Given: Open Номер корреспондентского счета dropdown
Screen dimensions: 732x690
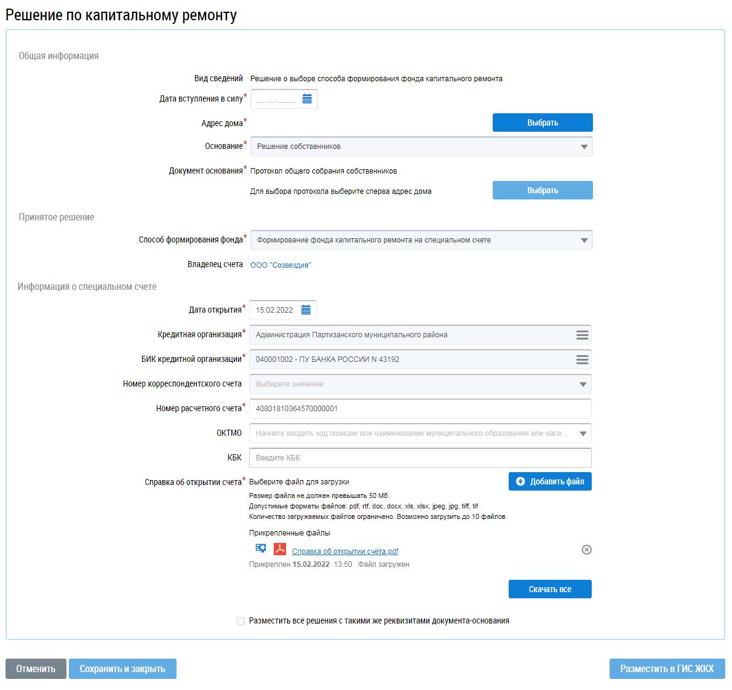Looking at the screenshot, I should [x=583, y=385].
